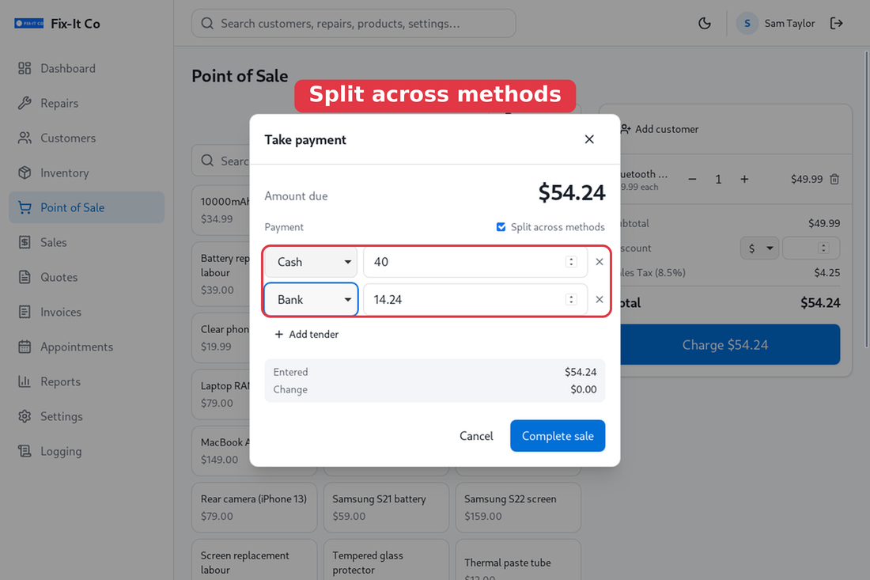870x580 pixels.
Task: Click the Quotes document icon
Action: pos(25,277)
